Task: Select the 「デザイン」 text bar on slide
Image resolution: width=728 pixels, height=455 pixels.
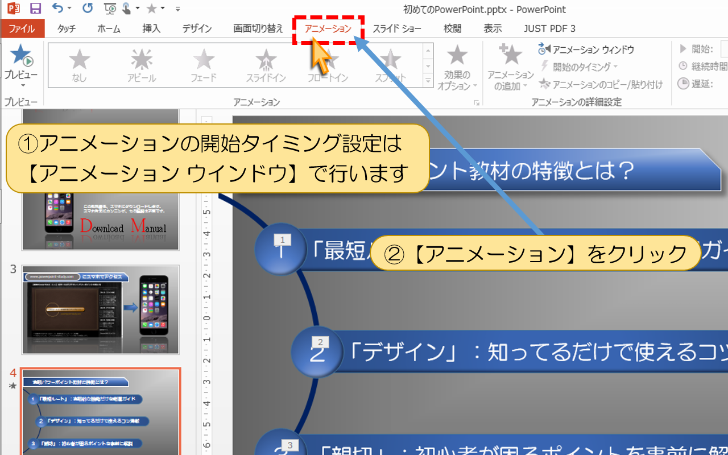Action: 535,353
